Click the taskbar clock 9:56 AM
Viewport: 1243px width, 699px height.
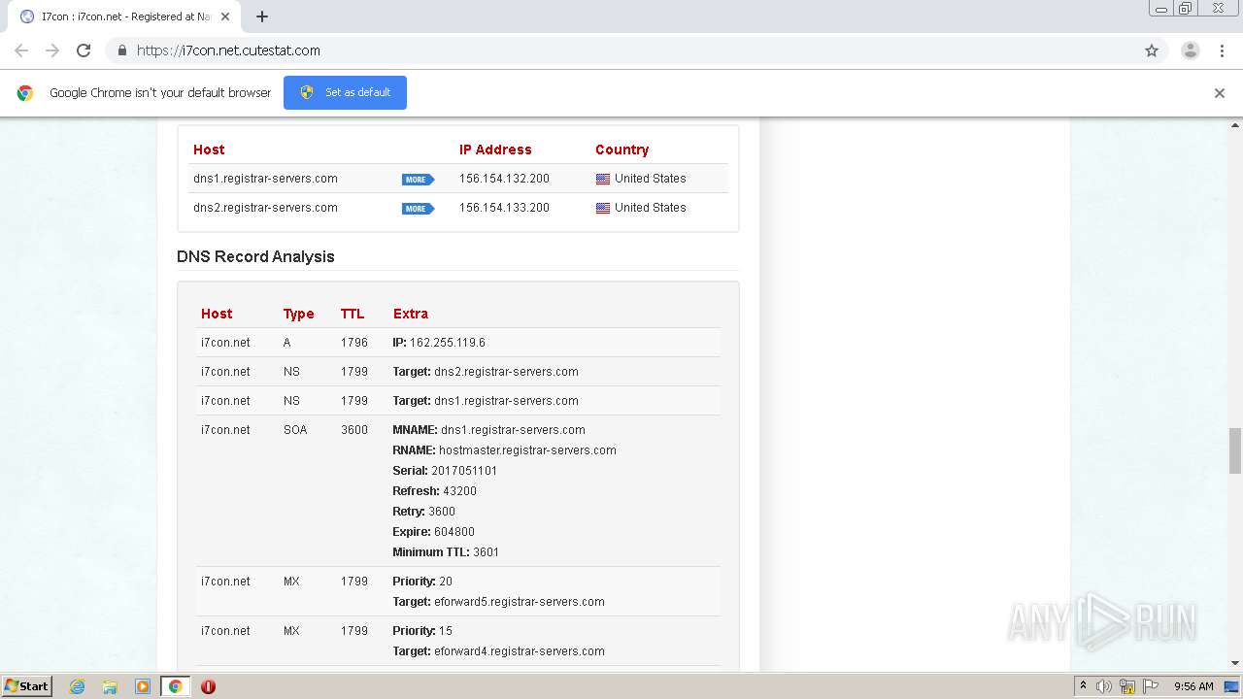(x=1193, y=686)
